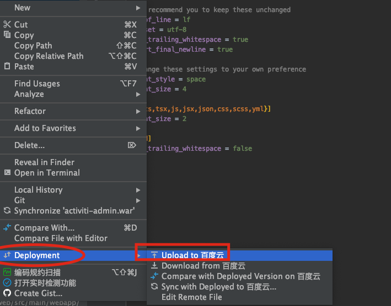Choose Paste from the context menu
The width and height of the screenshot is (391, 306).
[73, 66]
